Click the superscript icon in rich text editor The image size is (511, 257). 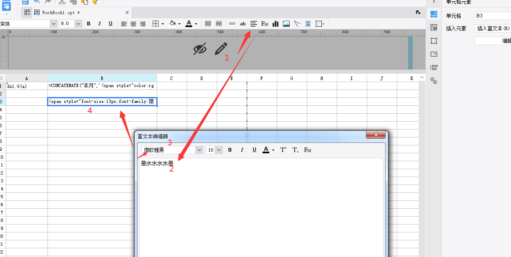(283, 150)
